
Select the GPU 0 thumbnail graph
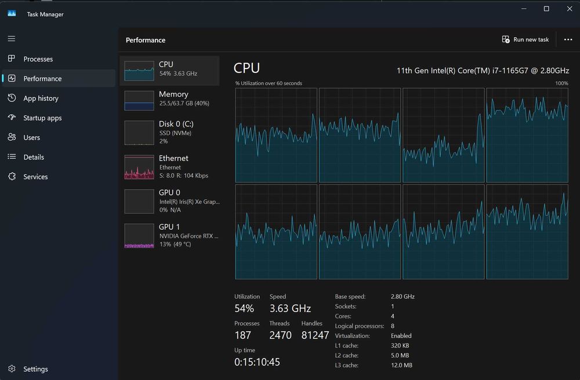139,201
